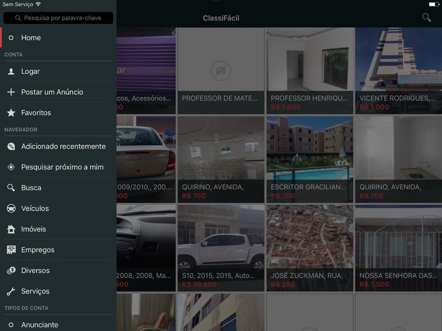Image resolution: width=442 pixels, height=331 pixels.
Task: Click the Home circle icon
Action: pyautogui.click(x=11, y=38)
